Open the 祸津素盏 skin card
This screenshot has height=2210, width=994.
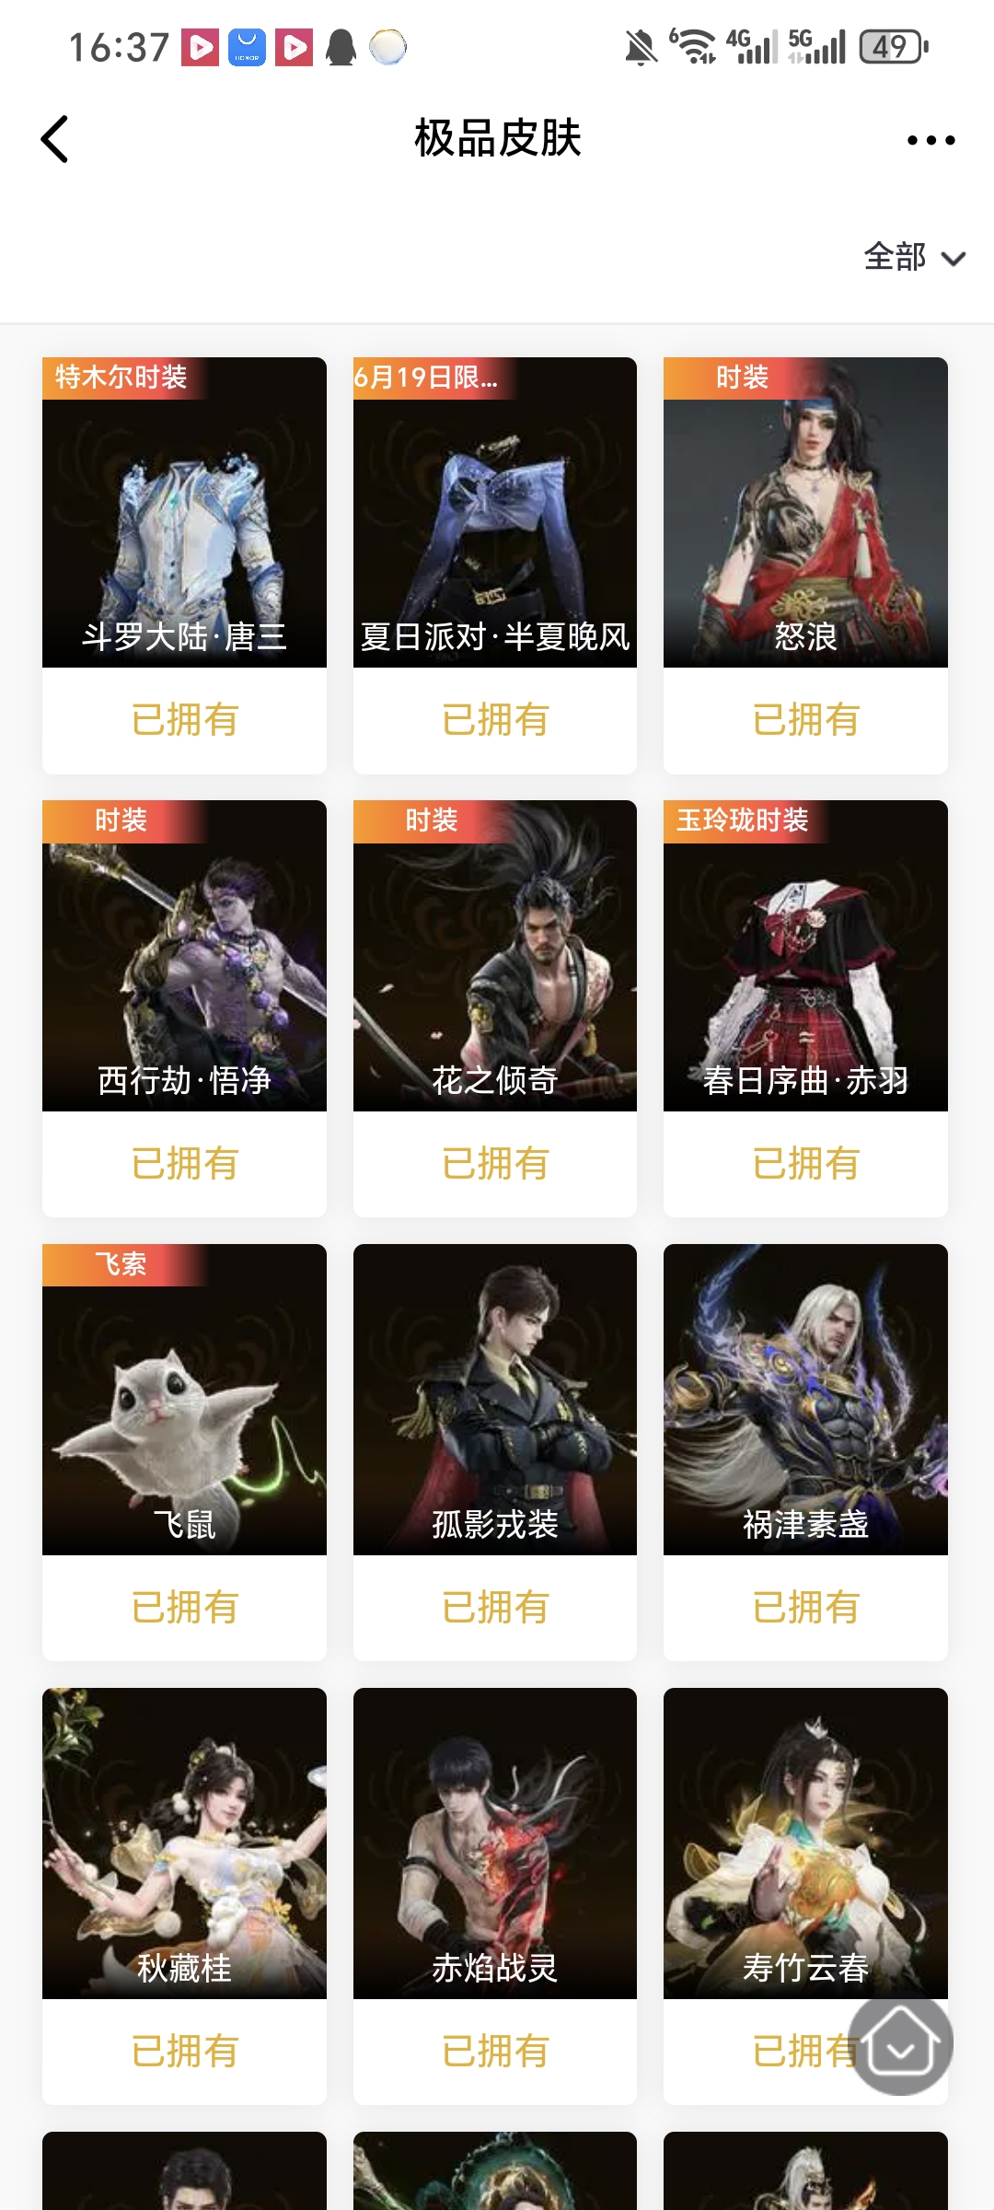pyautogui.click(x=805, y=1452)
